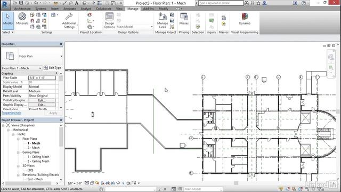The image size is (341, 192).
Task: Click the Location icon in Project Location panel
Action: (90, 15)
